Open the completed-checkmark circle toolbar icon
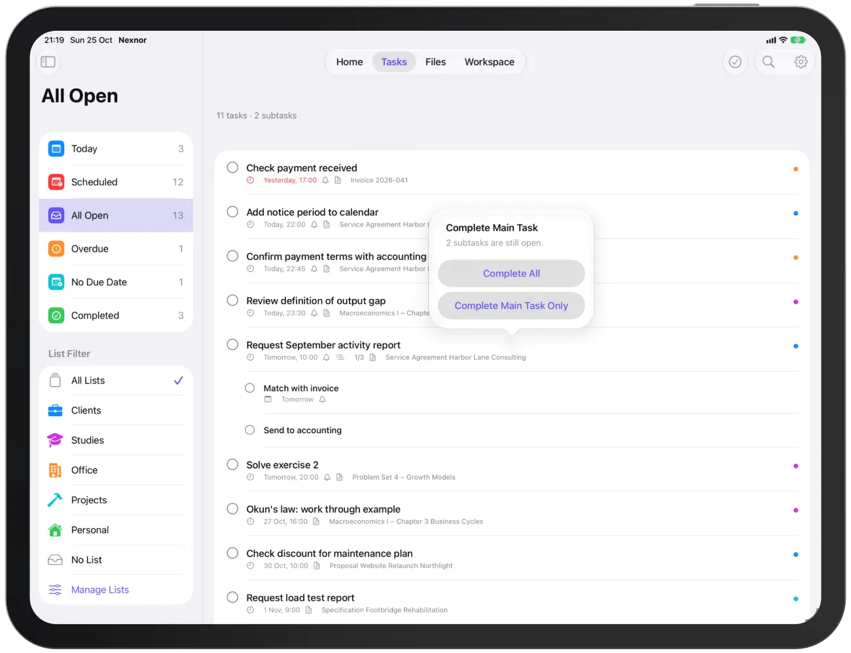 point(735,62)
